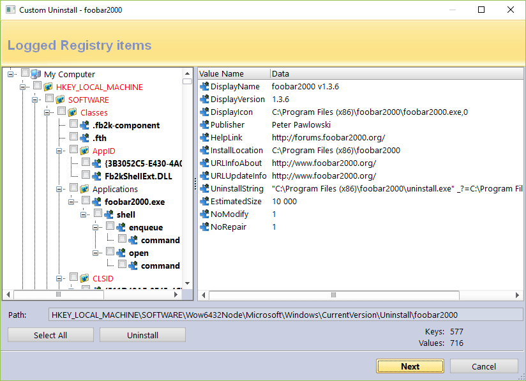
Task: Collapse the shell tree node
Action: click(x=83, y=214)
